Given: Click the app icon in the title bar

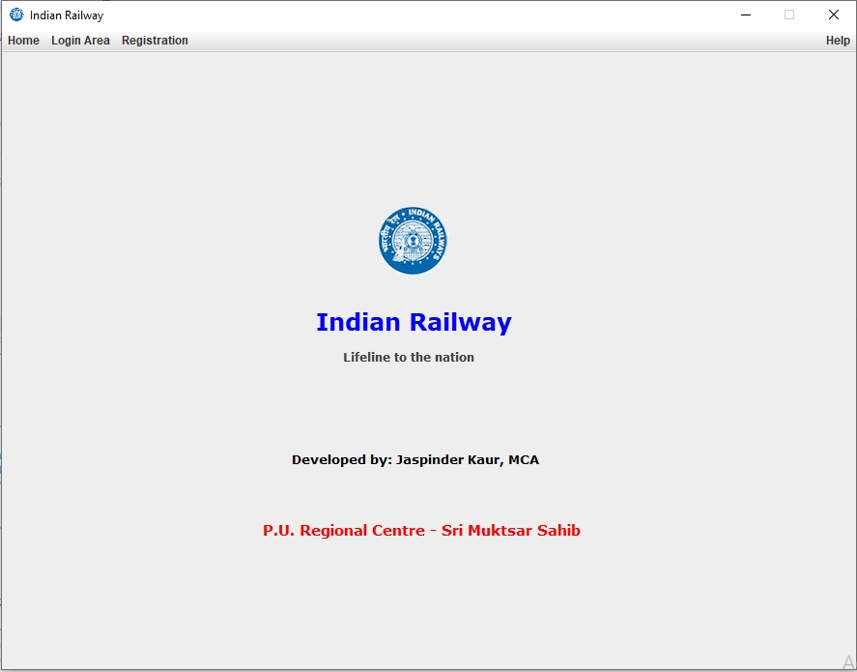Looking at the screenshot, I should click(16, 15).
